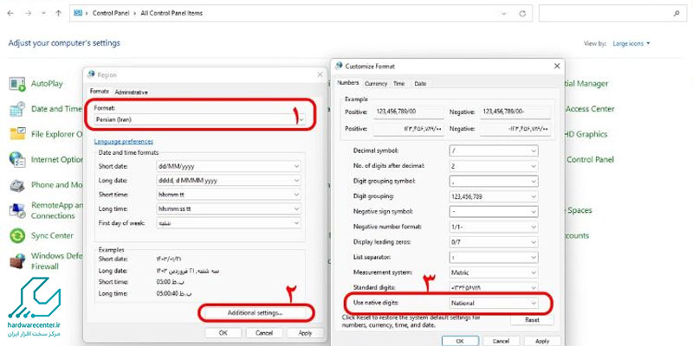This screenshot has height=346, width=693.
Task: Open the Short time format dropdown
Action: pos(229,195)
